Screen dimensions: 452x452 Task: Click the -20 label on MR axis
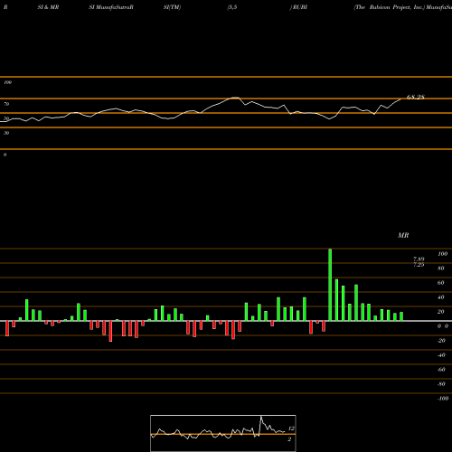441,341
